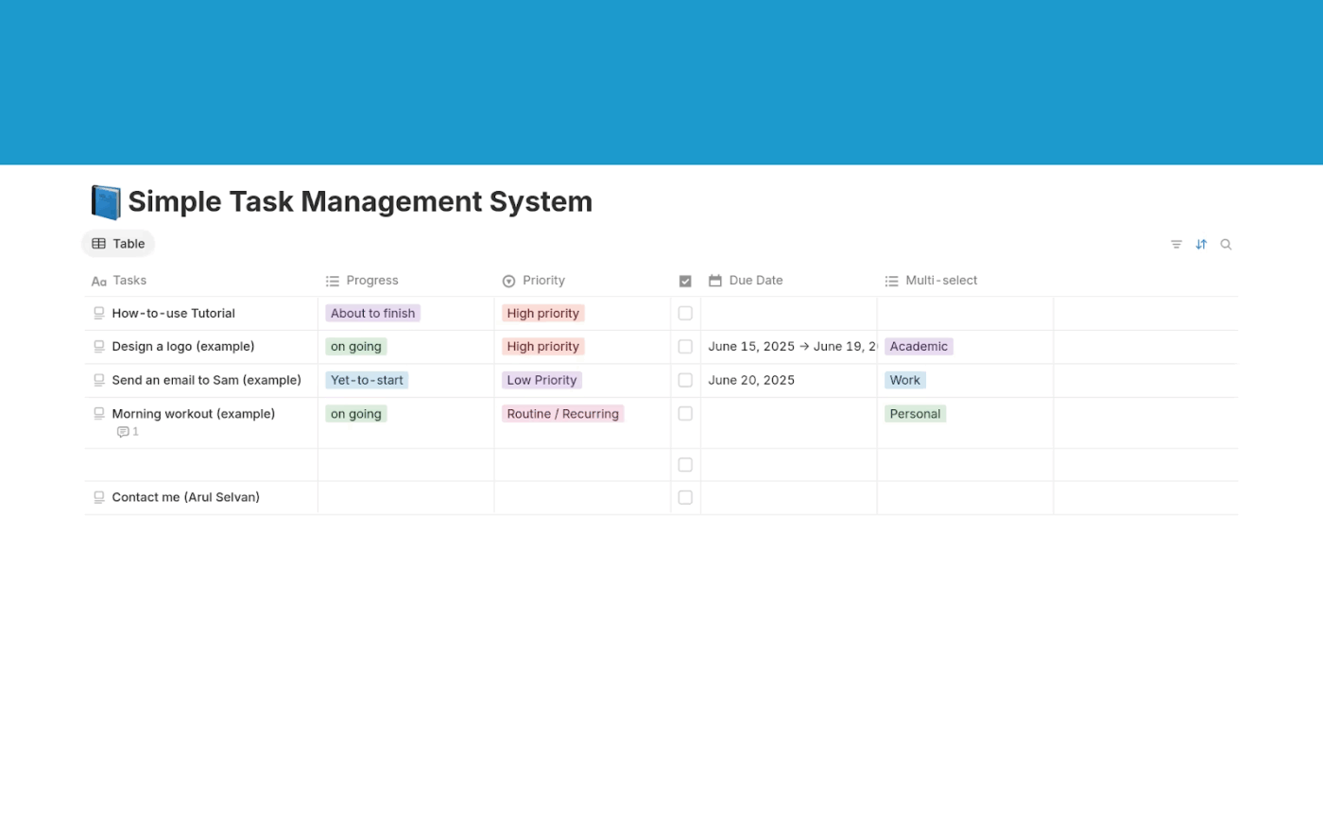Toggle the checkbox in the checkbox column header
The width and height of the screenshot is (1323, 826).
[x=685, y=280]
